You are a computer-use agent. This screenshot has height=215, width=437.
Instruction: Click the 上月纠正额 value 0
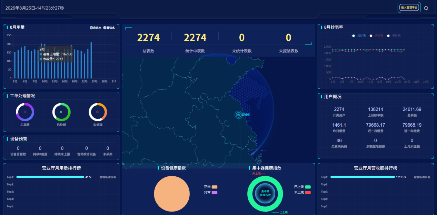(412, 140)
